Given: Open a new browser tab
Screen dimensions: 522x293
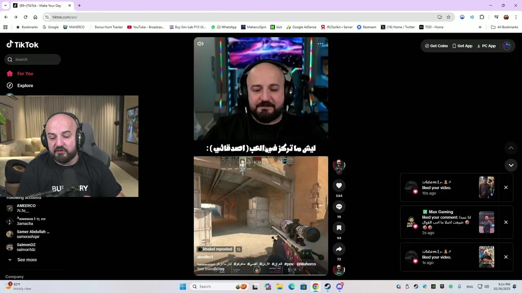Looking at the screenshot, I should pyautogui.click(x=79, y=6).
